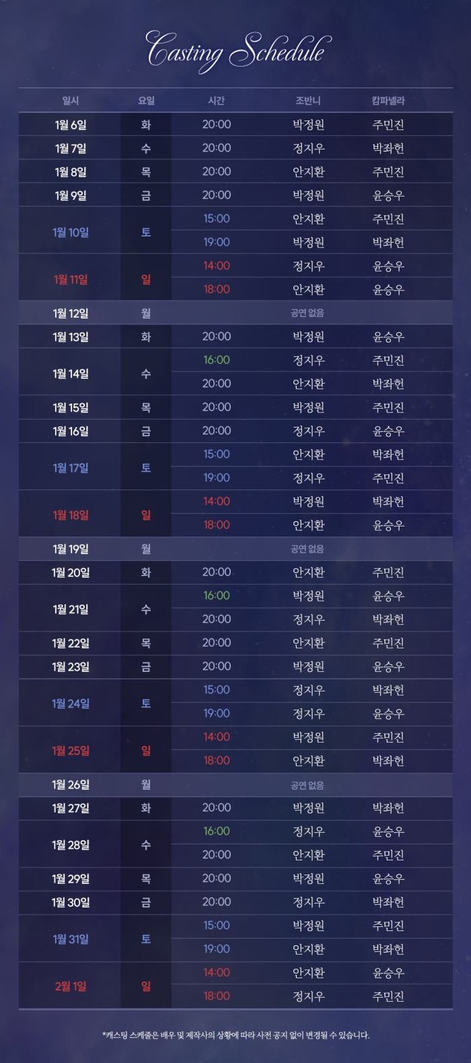471x1063 pixels.
Task: Click the 1월 31일 date cell
Action: pos(71,939)
